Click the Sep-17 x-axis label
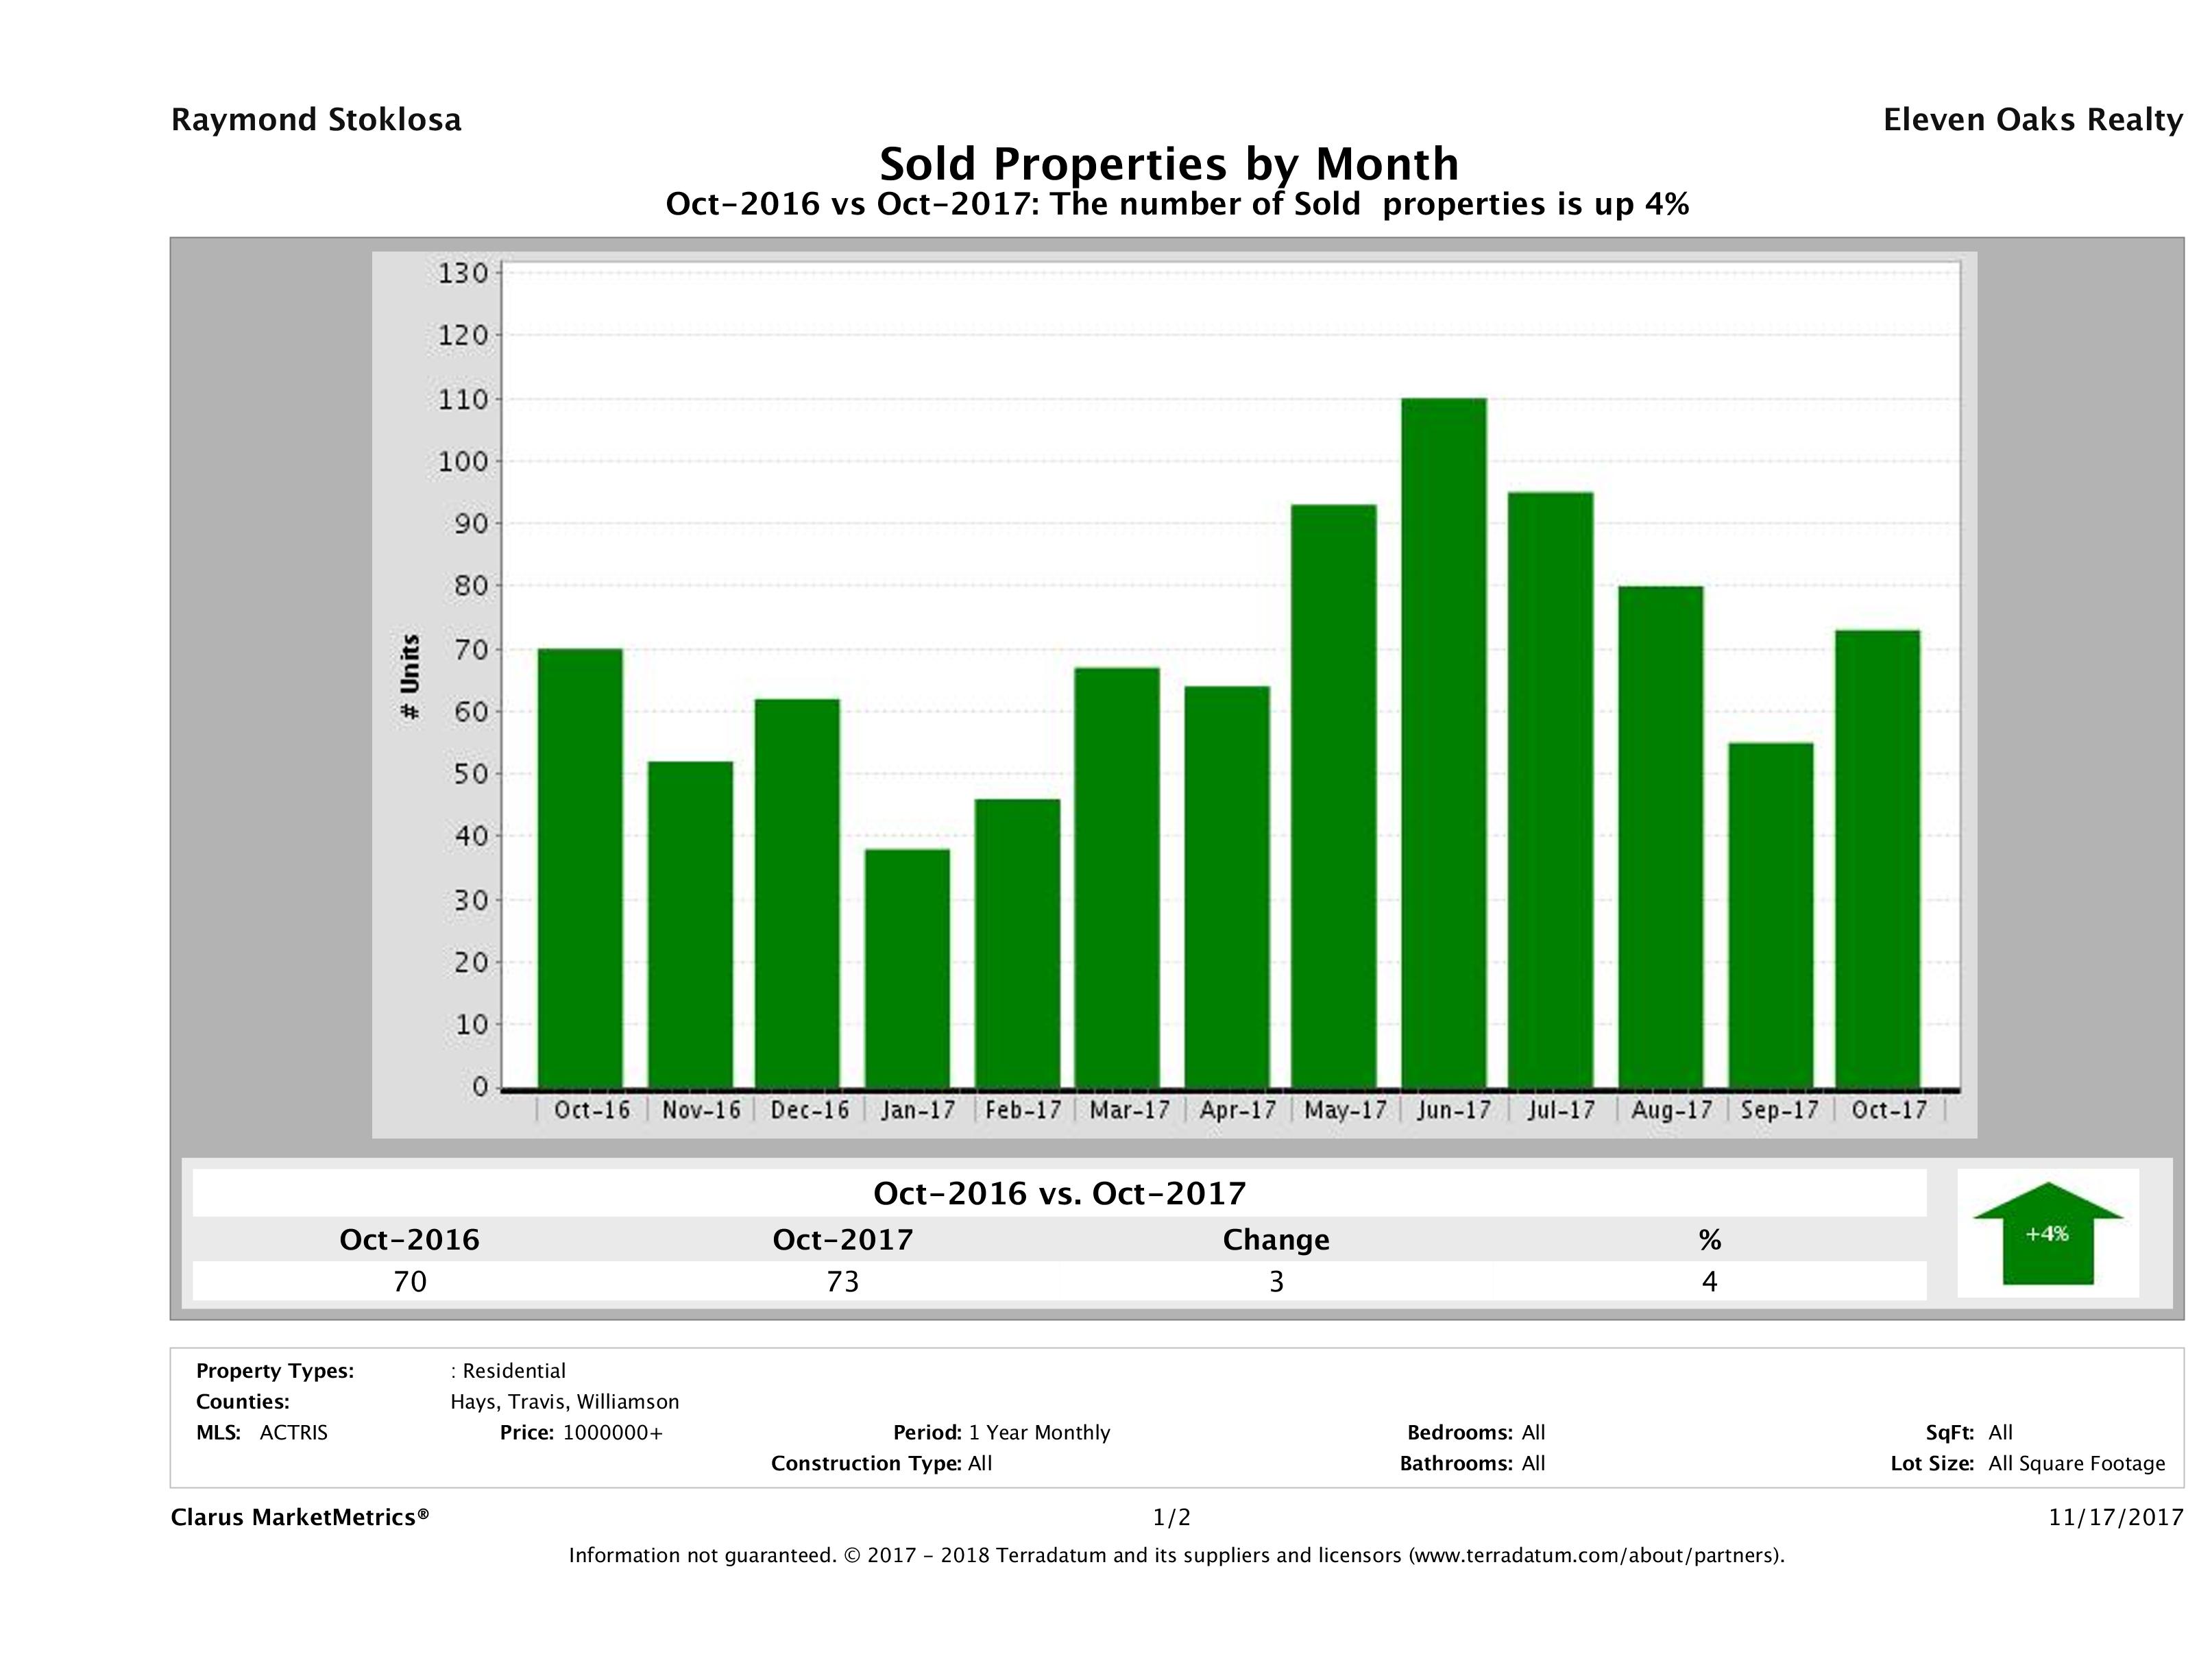Image resolution: width=2212 pixels, height=1678 pixels. 1779,1110
